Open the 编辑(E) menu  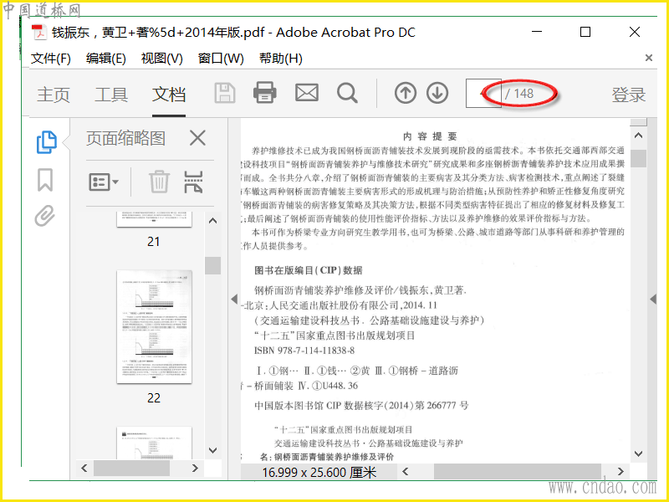pyautogui.click(x=106, y=59)
